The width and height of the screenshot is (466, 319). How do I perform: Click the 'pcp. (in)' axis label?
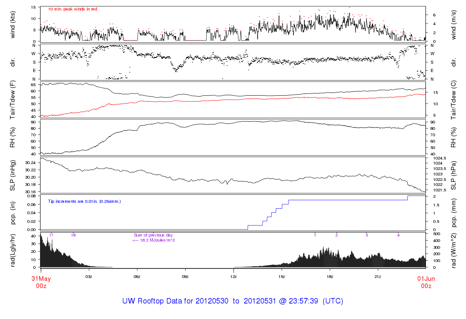(12, 213)
